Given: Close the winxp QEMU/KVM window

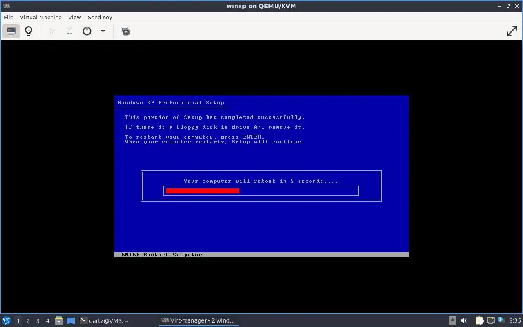Looking at the screenshot, I should (x=517, y=6).
